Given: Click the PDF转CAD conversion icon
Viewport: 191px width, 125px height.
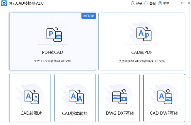Looking at the screenshot, I should pyautogui.click(x=54, y=35).
